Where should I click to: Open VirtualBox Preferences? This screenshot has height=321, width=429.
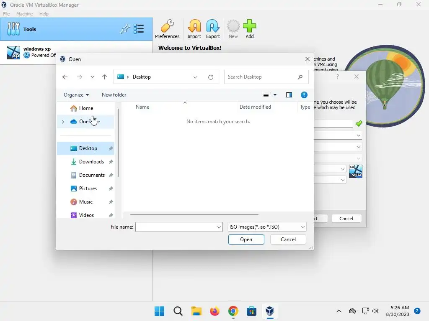click(x=167, y=29)
